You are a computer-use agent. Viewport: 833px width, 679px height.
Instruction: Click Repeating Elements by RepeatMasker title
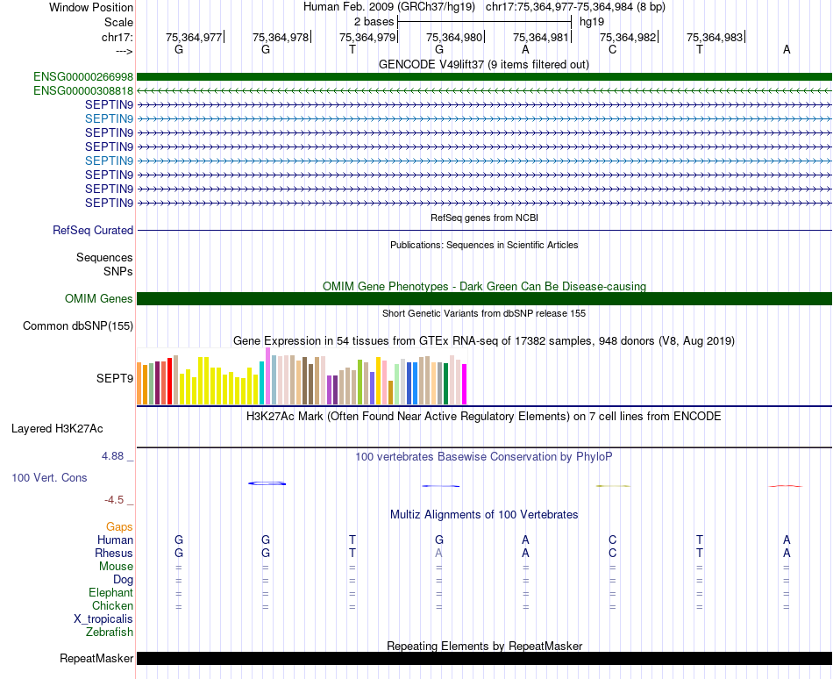(x=484, y=646)
